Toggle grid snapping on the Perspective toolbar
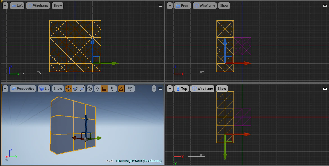 click(104, 88)
